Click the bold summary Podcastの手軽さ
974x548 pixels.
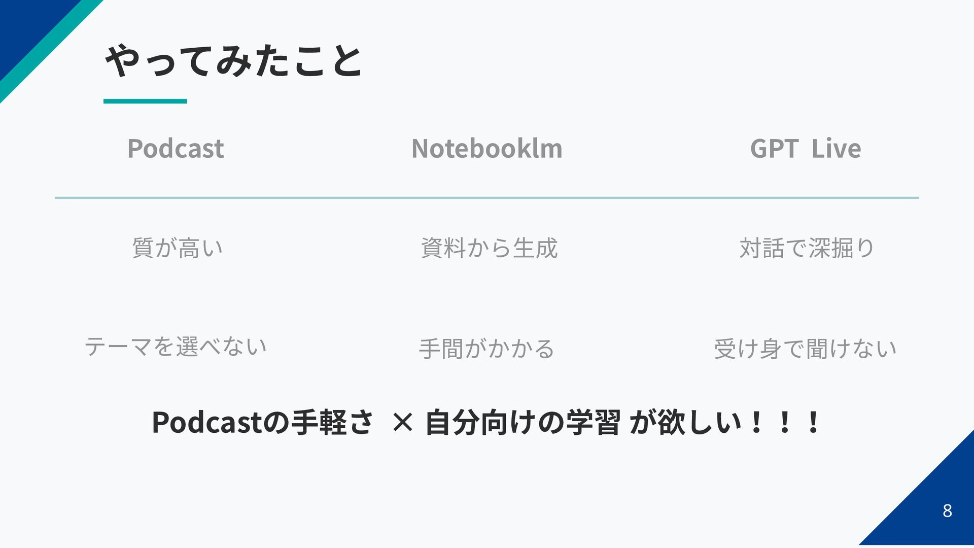coord(263,422)
